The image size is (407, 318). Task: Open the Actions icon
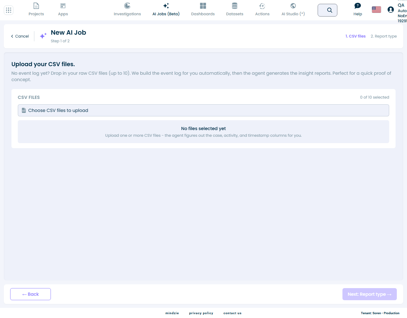(x=262, y=6)
